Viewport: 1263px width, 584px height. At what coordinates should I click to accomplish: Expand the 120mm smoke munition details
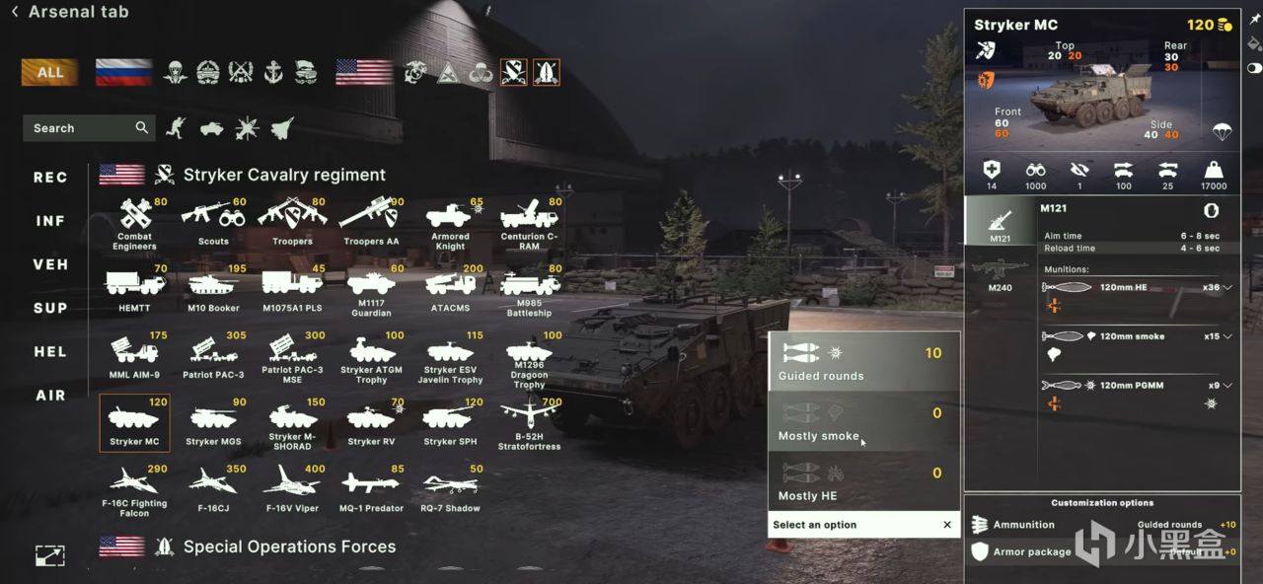pyautogui.click(x=1227, y=336)
